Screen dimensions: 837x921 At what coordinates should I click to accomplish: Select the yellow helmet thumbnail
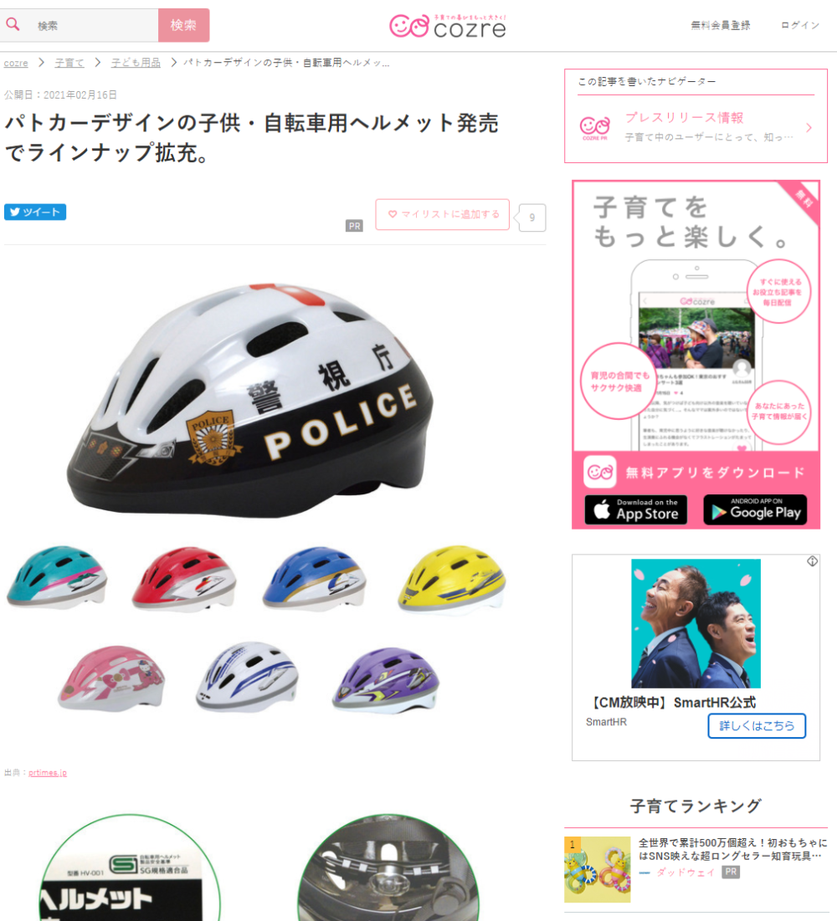coord(451,579)
